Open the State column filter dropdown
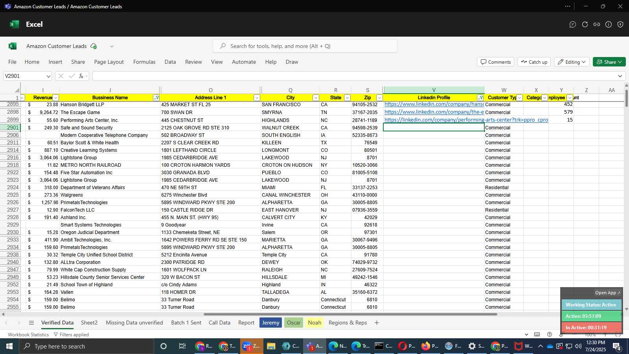Viewport: 629px width, 354px height. coord(347,98)
